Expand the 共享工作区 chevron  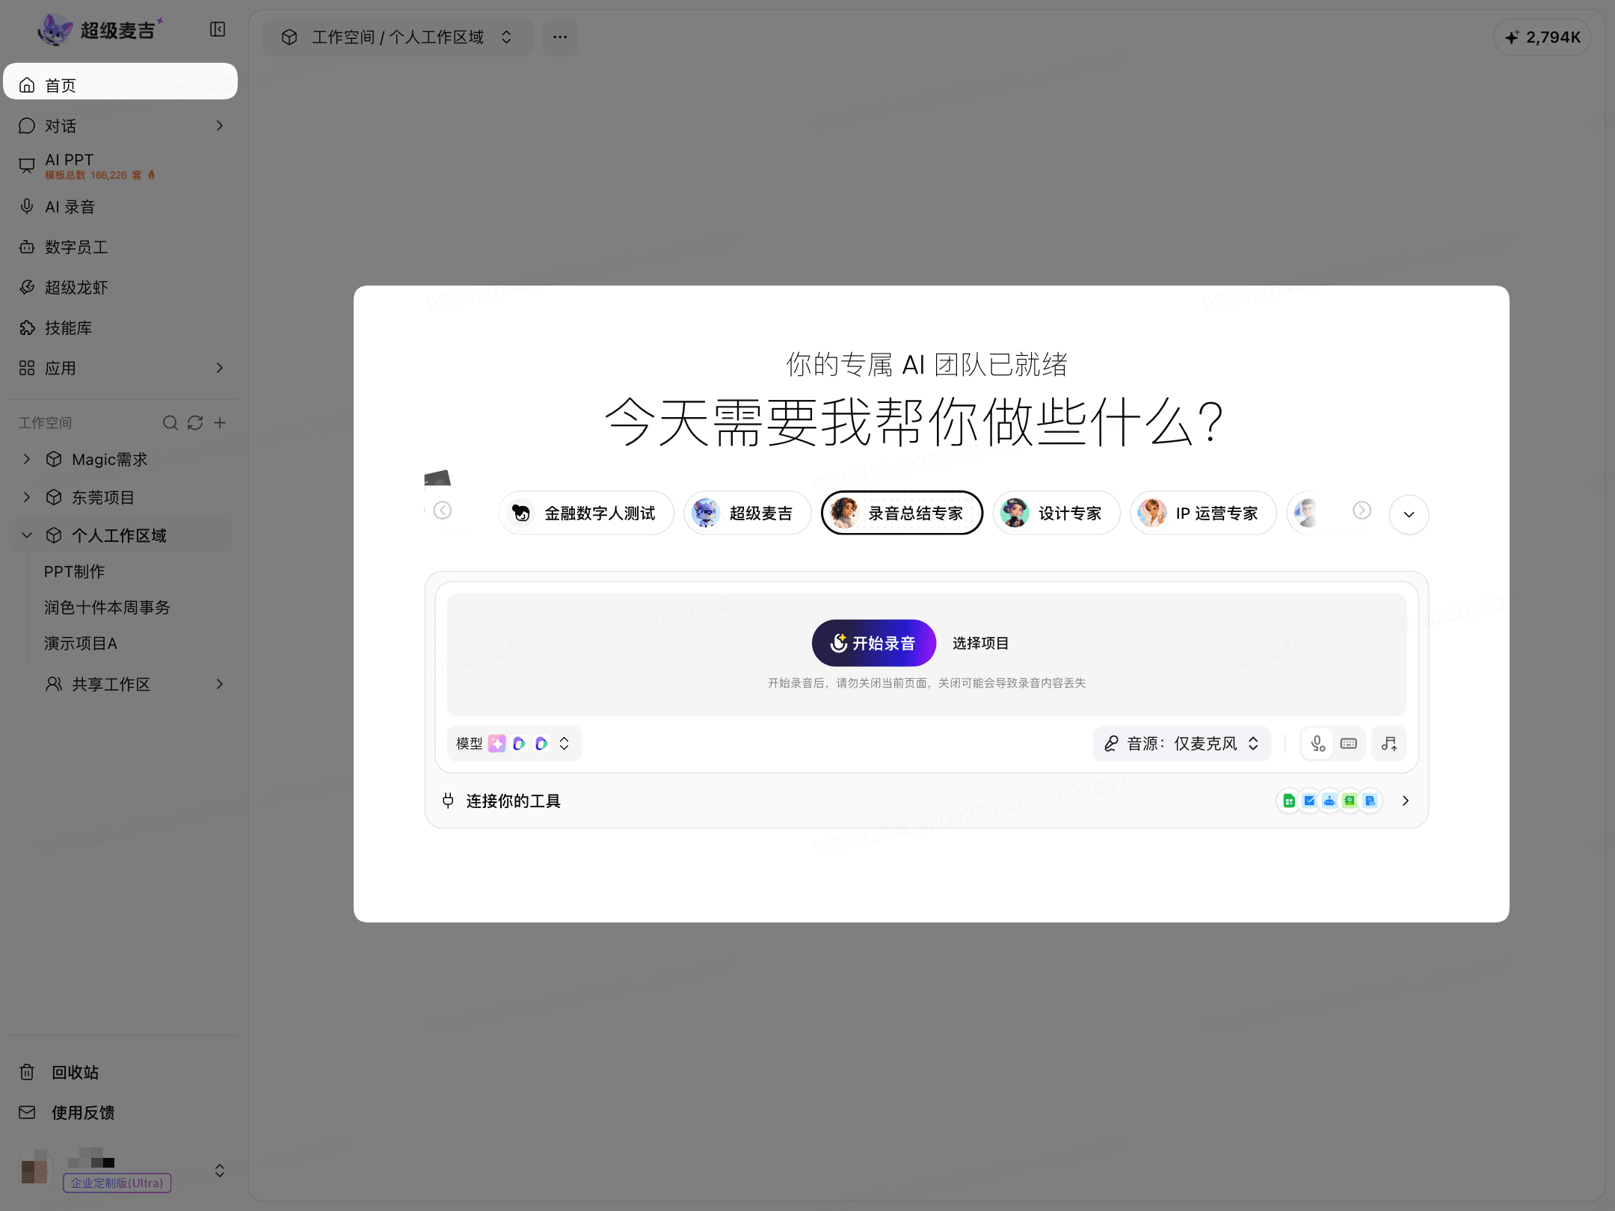click(219, 684)
